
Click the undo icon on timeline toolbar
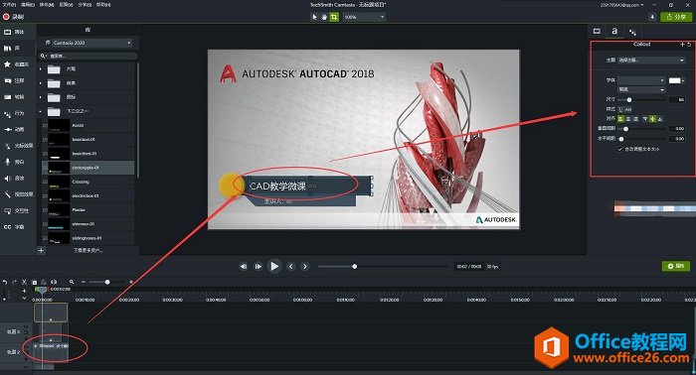5,282
